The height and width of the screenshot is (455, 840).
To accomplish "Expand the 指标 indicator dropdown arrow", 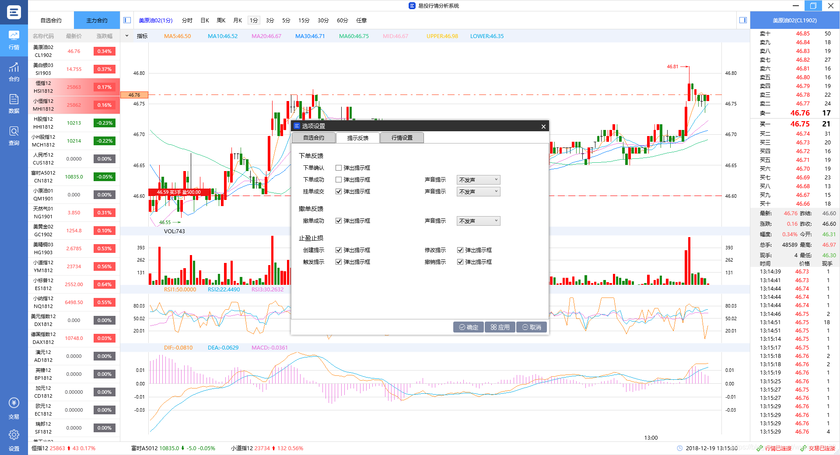I will [x=127, y=36].
